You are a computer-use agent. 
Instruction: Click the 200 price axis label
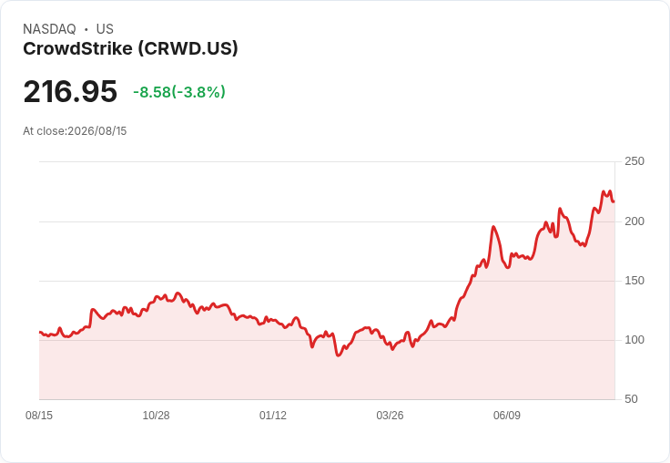click(x=634, y=221)
